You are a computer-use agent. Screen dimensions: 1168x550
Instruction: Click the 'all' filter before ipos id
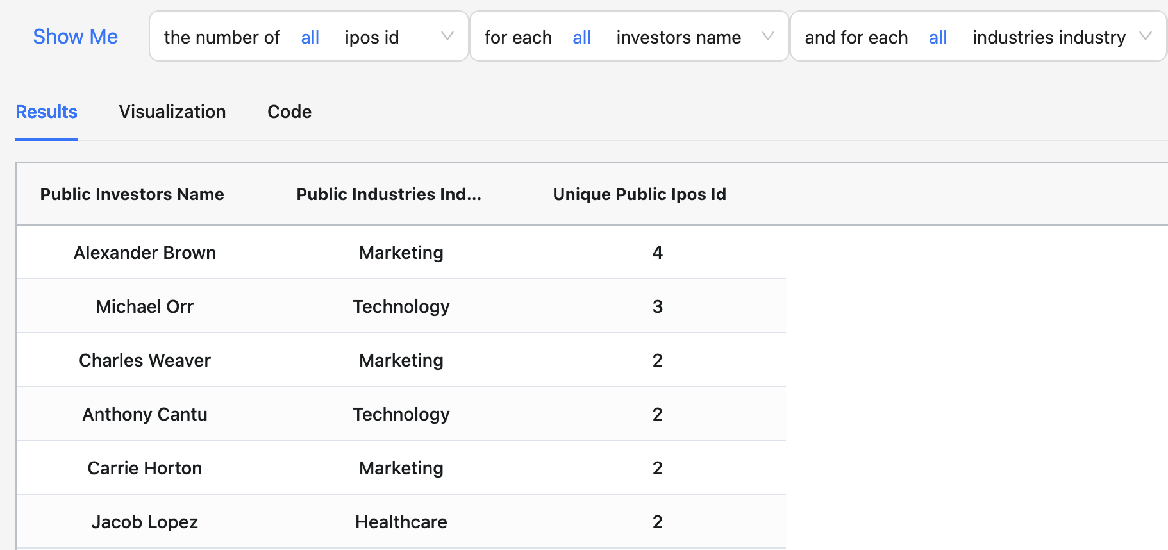coord(310,38)
